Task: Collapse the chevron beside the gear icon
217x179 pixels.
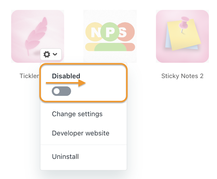Action: pos(55,54)
